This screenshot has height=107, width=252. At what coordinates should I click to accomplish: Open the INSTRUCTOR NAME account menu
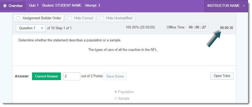pyautogui.click(x=226, y=6)
